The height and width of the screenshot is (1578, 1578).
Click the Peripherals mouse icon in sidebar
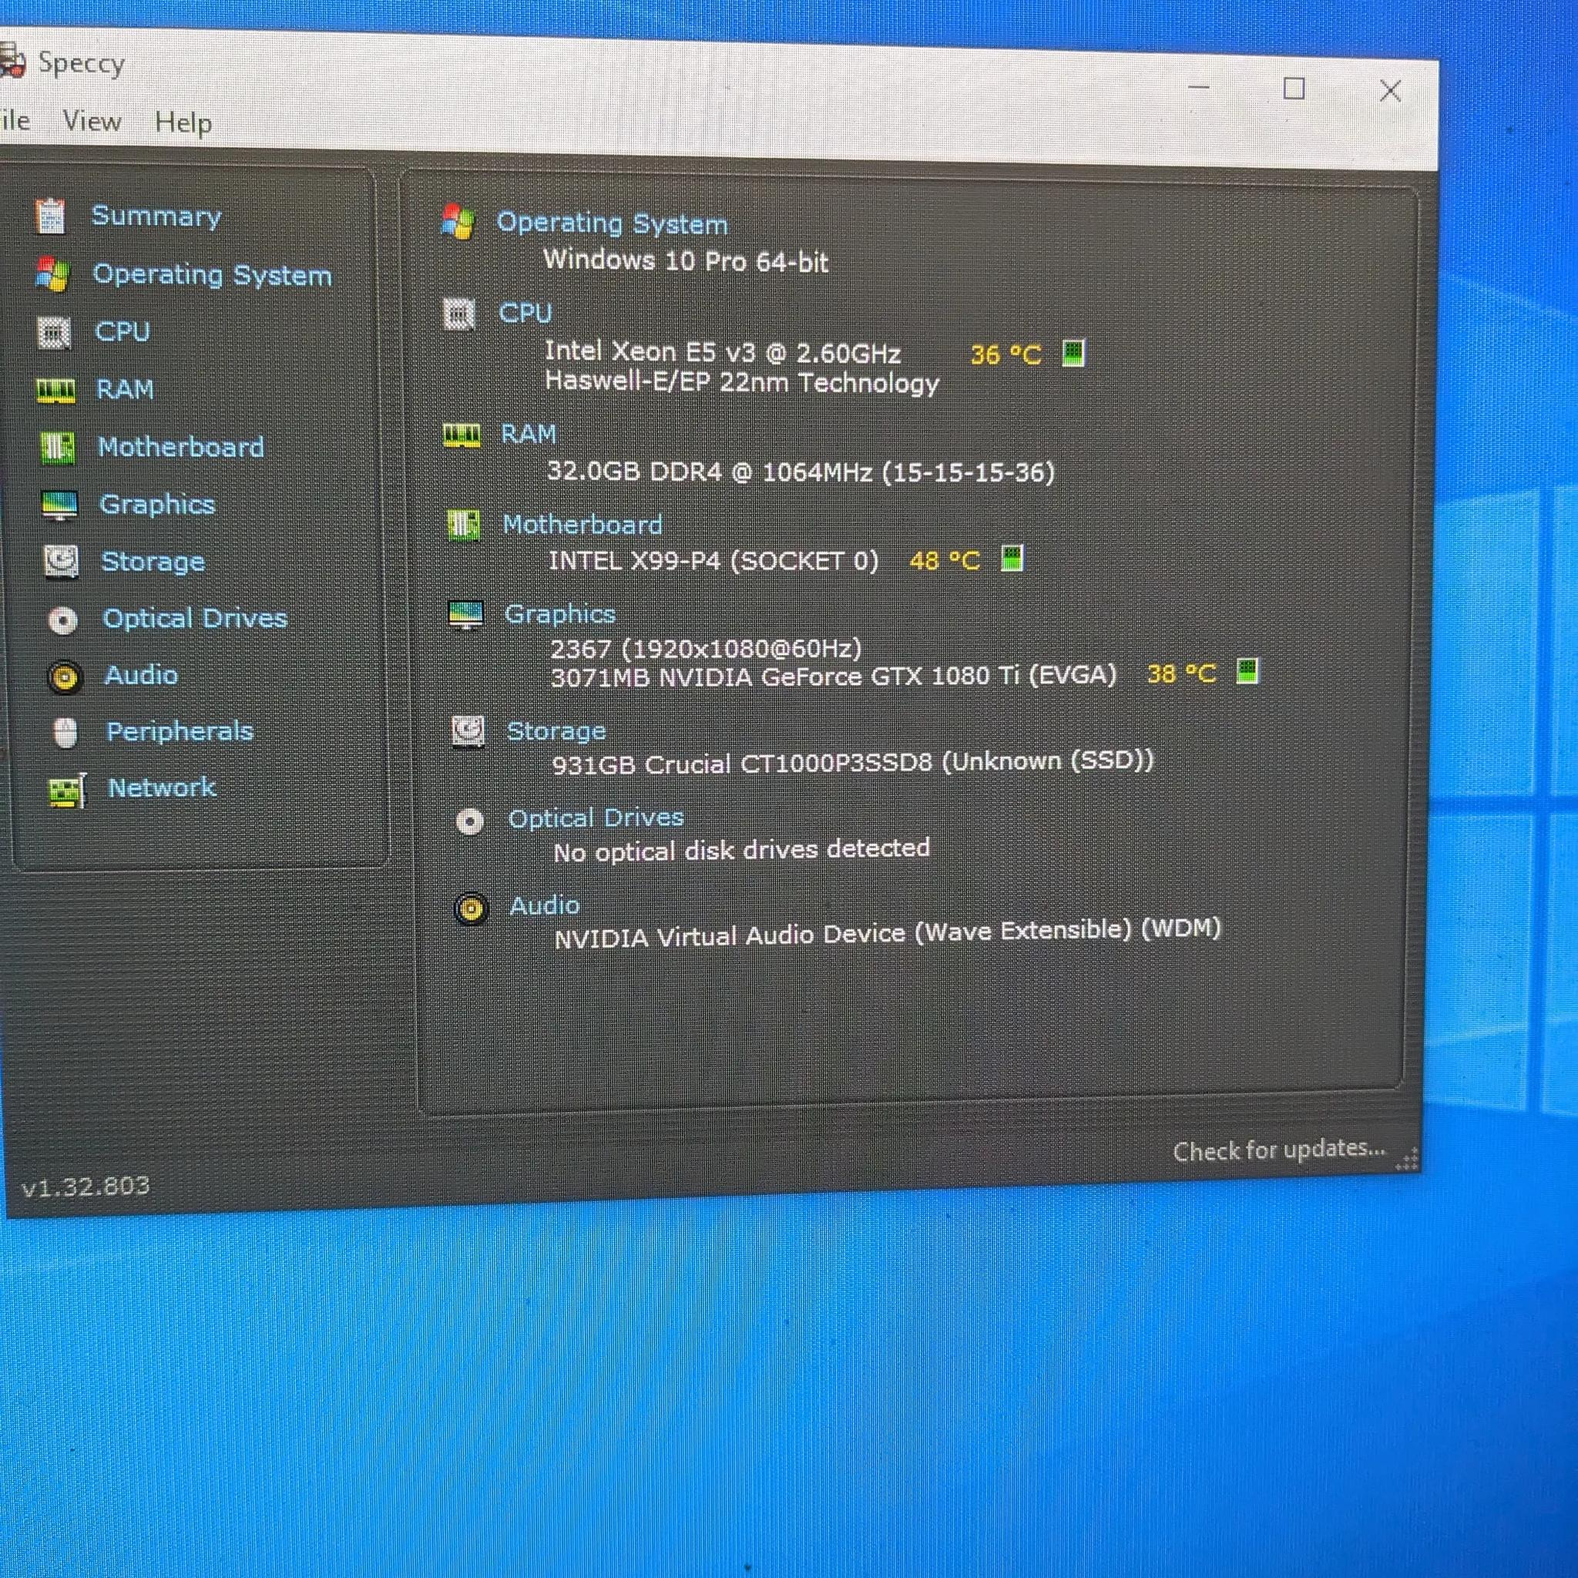point(66,733)
